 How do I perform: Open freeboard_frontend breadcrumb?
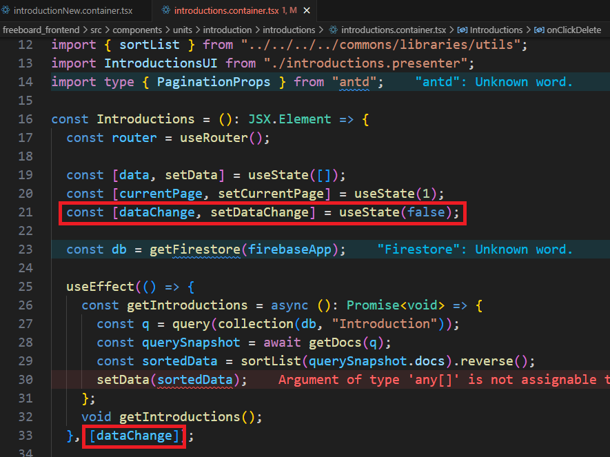[x=41, y=30]
